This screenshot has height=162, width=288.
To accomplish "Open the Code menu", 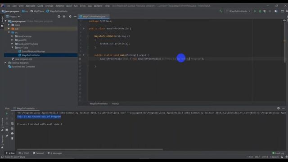I will 40,6.
